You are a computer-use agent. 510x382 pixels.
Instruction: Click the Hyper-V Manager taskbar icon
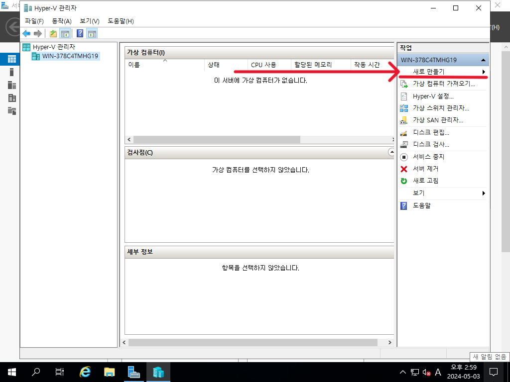158,372
